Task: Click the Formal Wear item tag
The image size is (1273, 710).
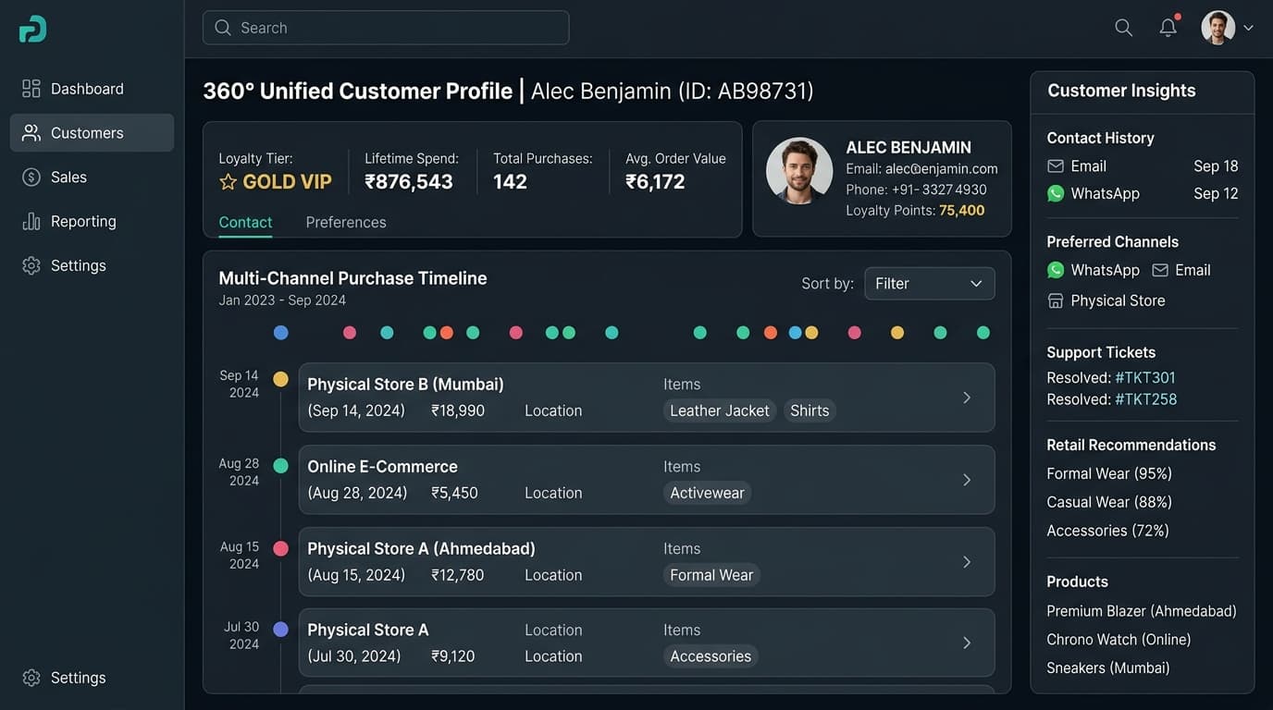Action: (x=711, y=575)
